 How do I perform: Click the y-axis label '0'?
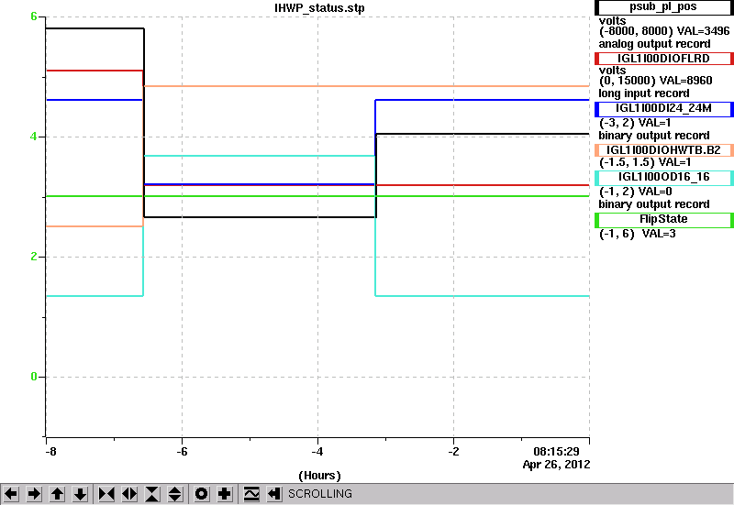click(x=34, y=377)
